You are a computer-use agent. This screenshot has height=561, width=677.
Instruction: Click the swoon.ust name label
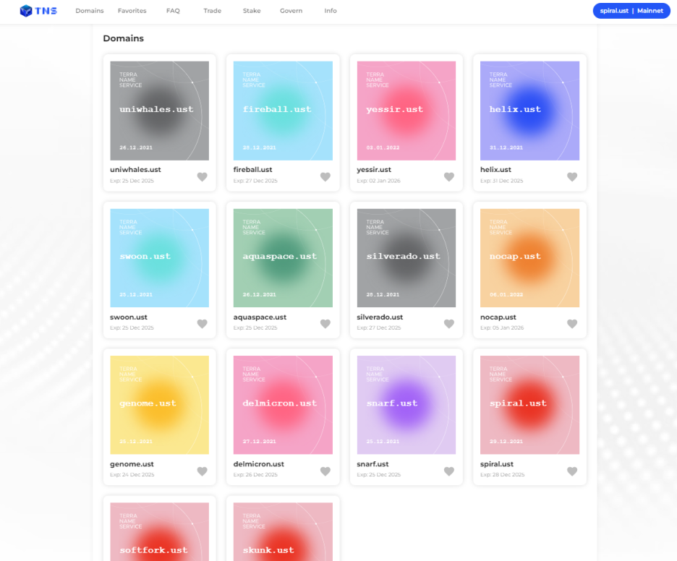129,317
